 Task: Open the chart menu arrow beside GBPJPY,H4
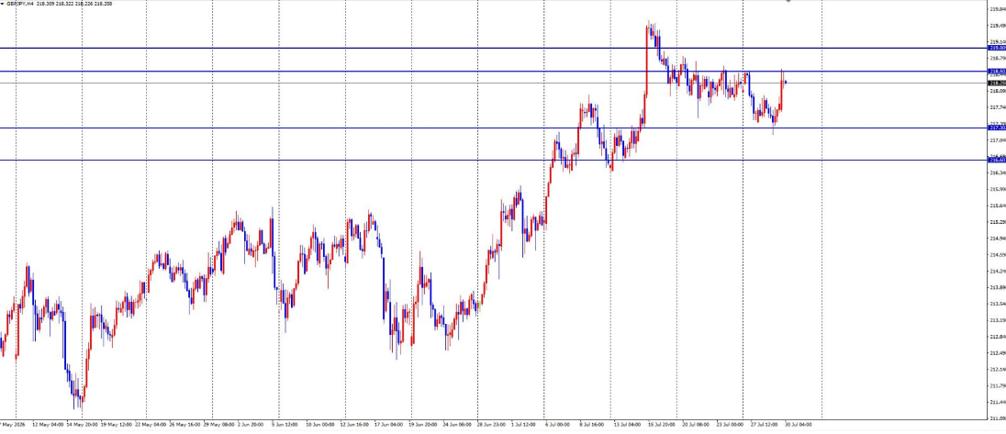point(2,3)
